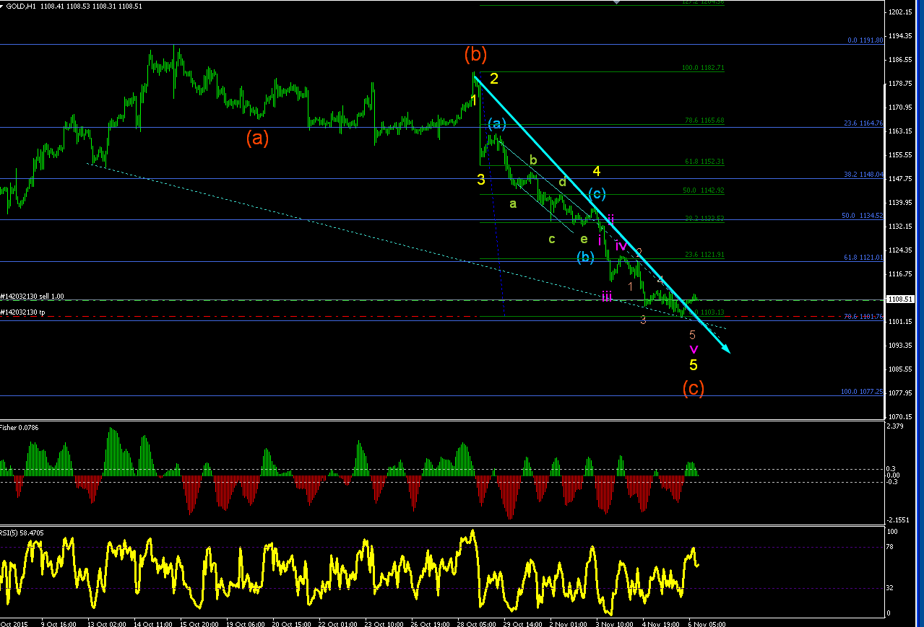Open the chart menu triangle beside GOLD,H1
Viewport: 924px width, 627px height.
point(3,6)
